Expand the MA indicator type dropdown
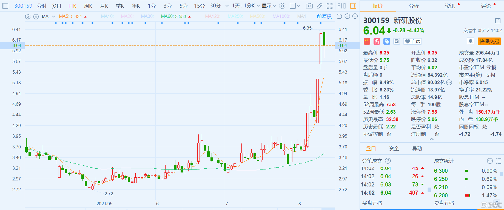Viewport: 504px width, 210px height. (53, 16)
